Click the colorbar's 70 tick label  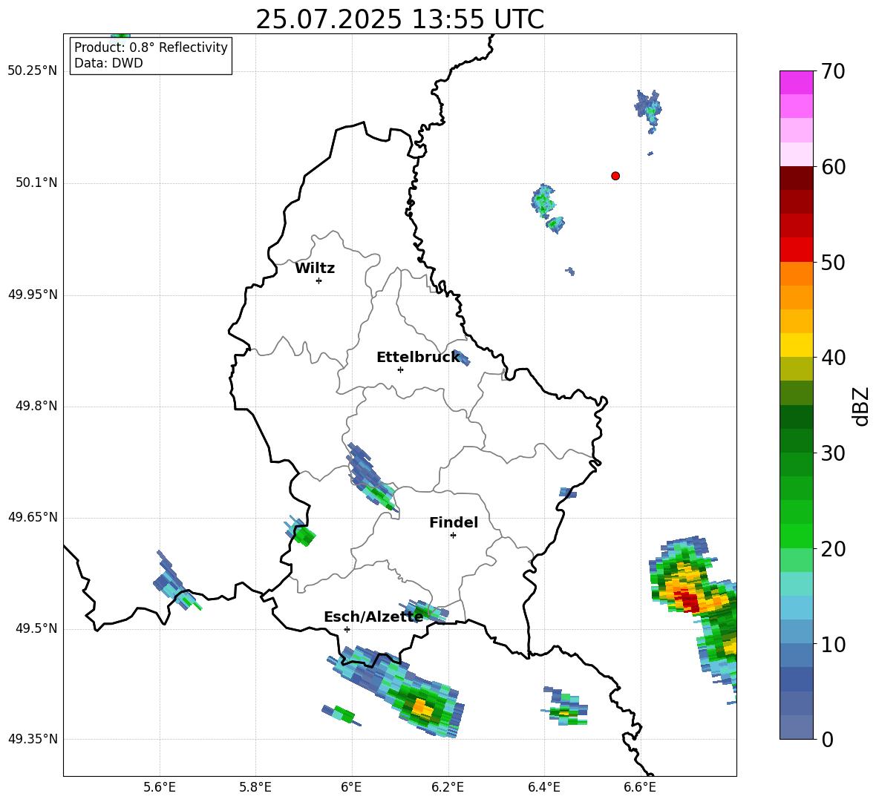pos(834,71)
